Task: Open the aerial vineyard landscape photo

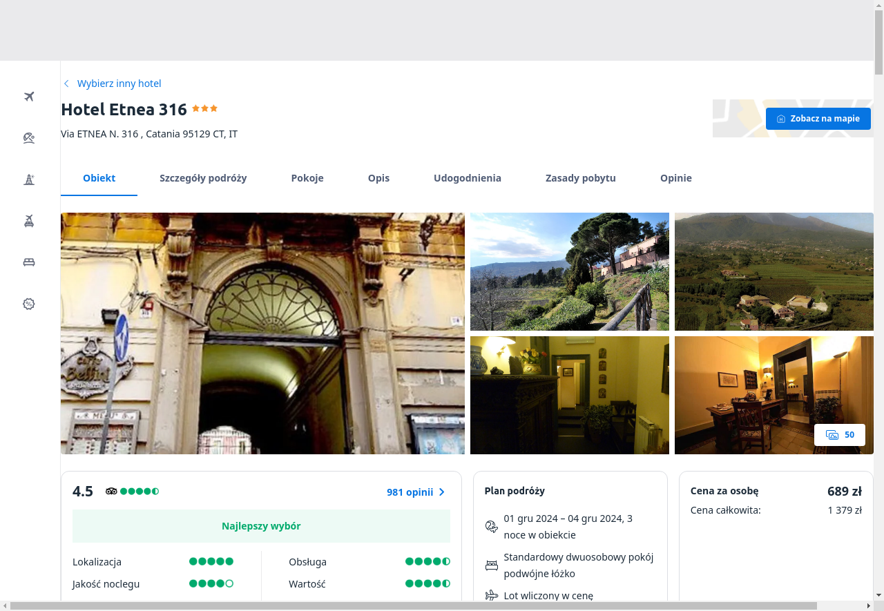Action: click(x=774, y=271)
